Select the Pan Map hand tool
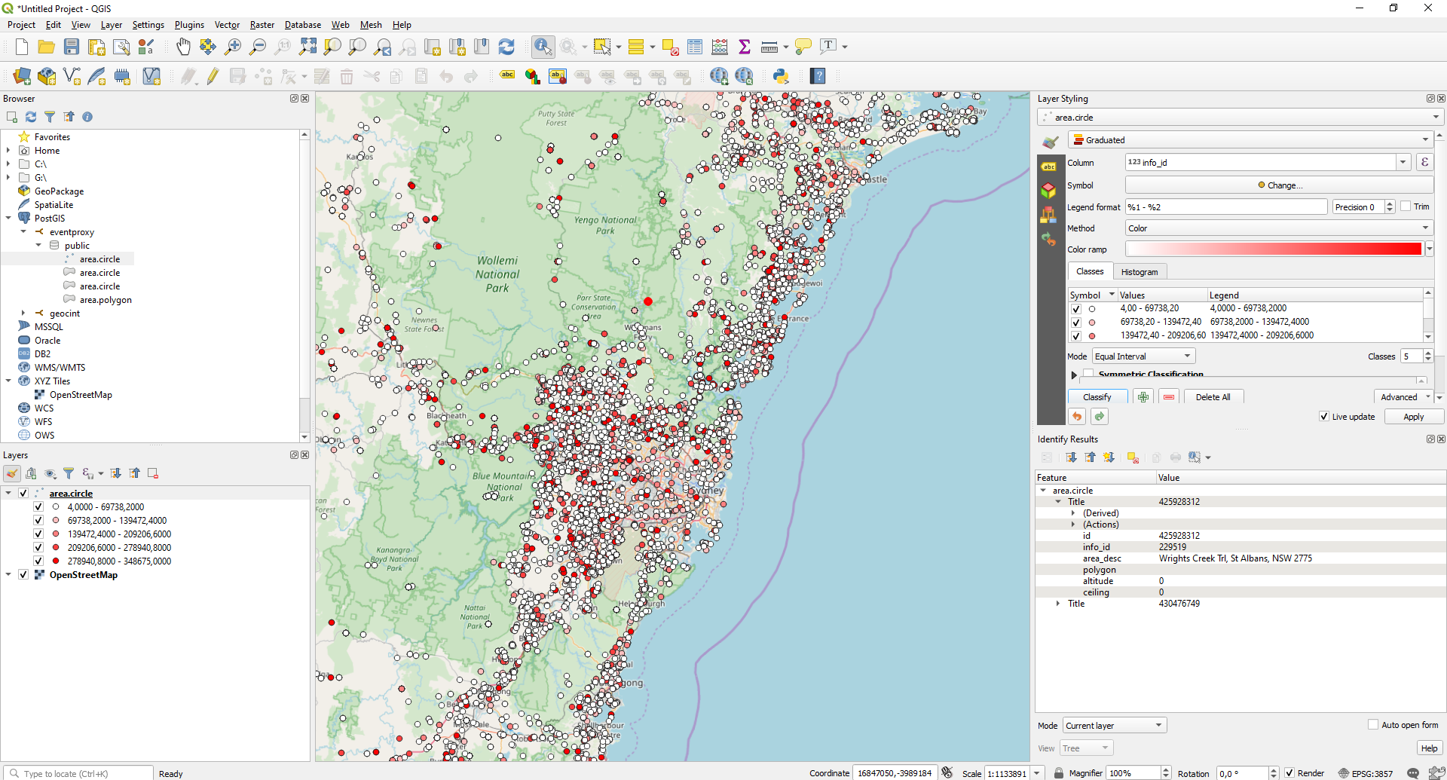This screenshot has width=1447, height=780. [183, 47]
